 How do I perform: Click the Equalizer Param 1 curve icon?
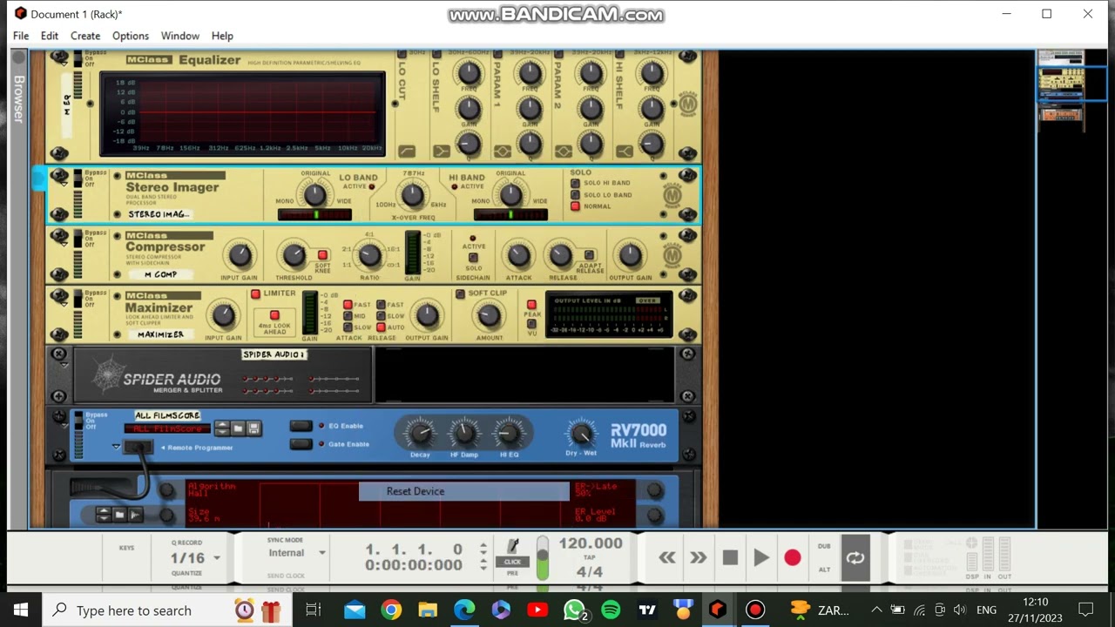point(503,152)
